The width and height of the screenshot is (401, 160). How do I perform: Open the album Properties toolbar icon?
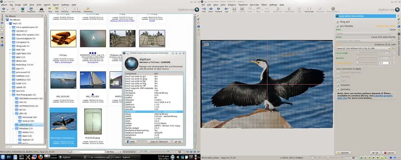[31, 9]
